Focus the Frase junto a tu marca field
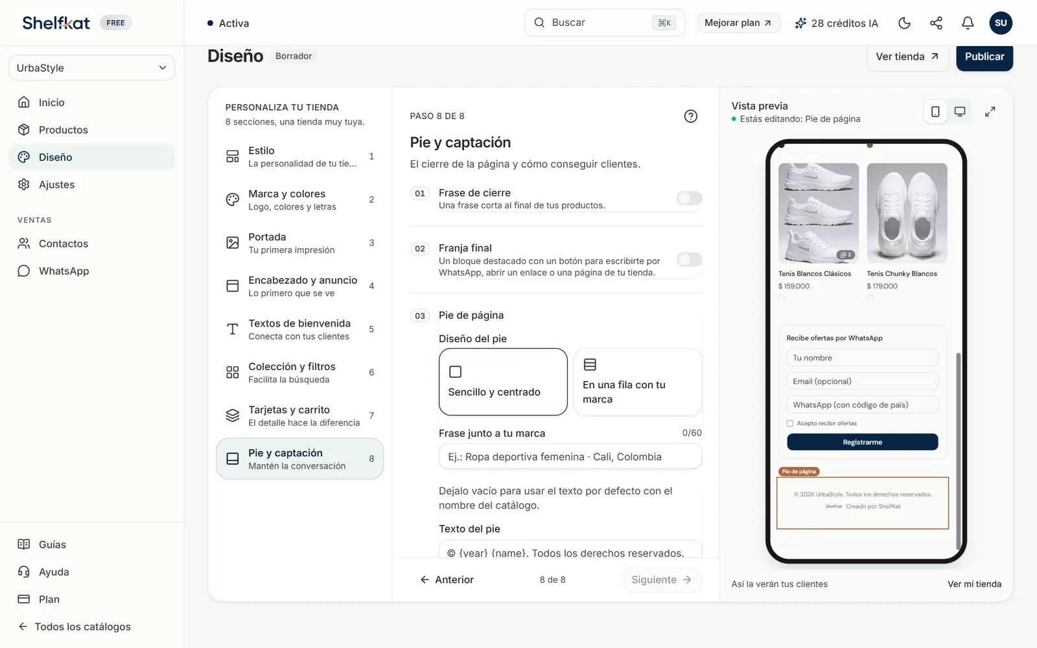The width and height of the screenshot is (1037, 648). pyautogui.click(x=570, y=457)
